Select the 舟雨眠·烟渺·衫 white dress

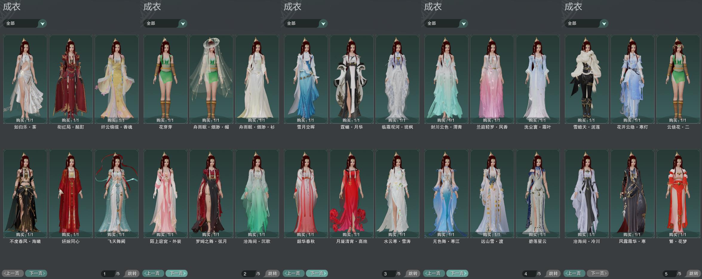(257, 79)
